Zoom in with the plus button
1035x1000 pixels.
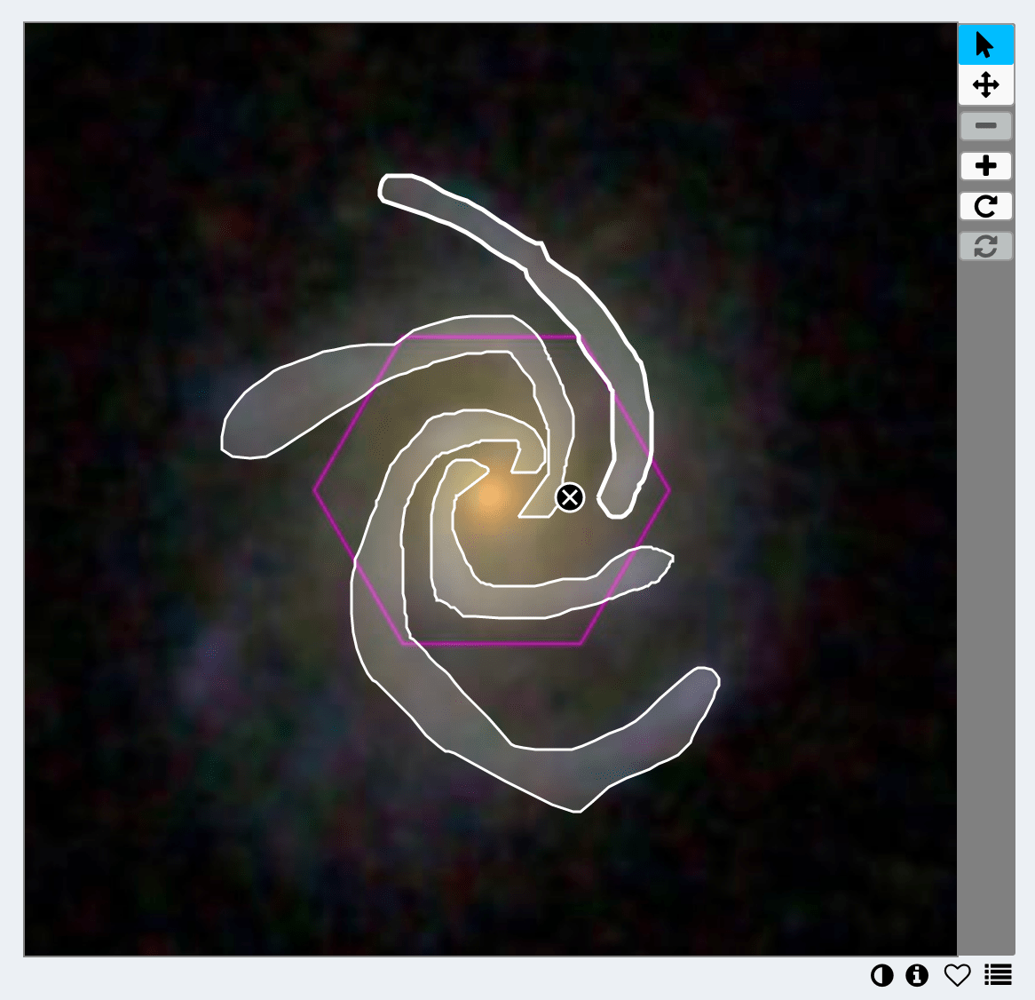tap(985, 166)
